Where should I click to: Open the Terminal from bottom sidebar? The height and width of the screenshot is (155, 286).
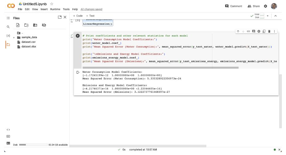tap(8, 143)
